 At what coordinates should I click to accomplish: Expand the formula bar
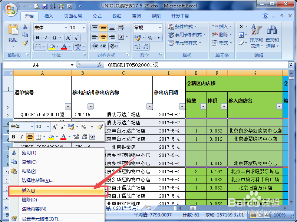pos(291,65)
